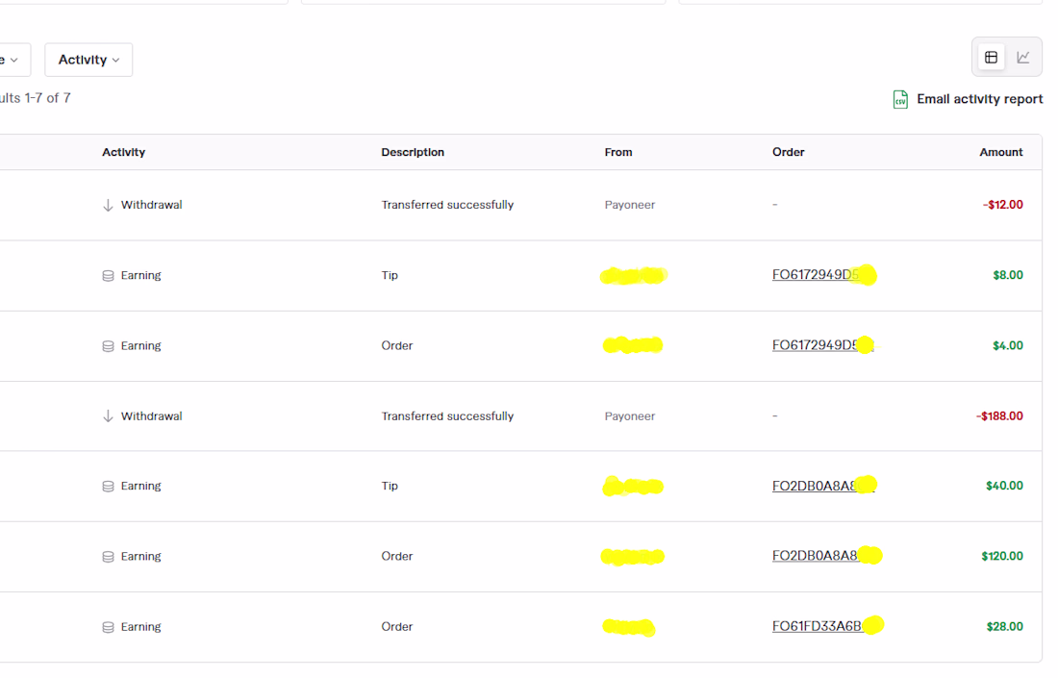This screenshot has height=678, width=1058.
Task: Click the Amount column header
Action: pyautogui.click(x=1000, y=152)
